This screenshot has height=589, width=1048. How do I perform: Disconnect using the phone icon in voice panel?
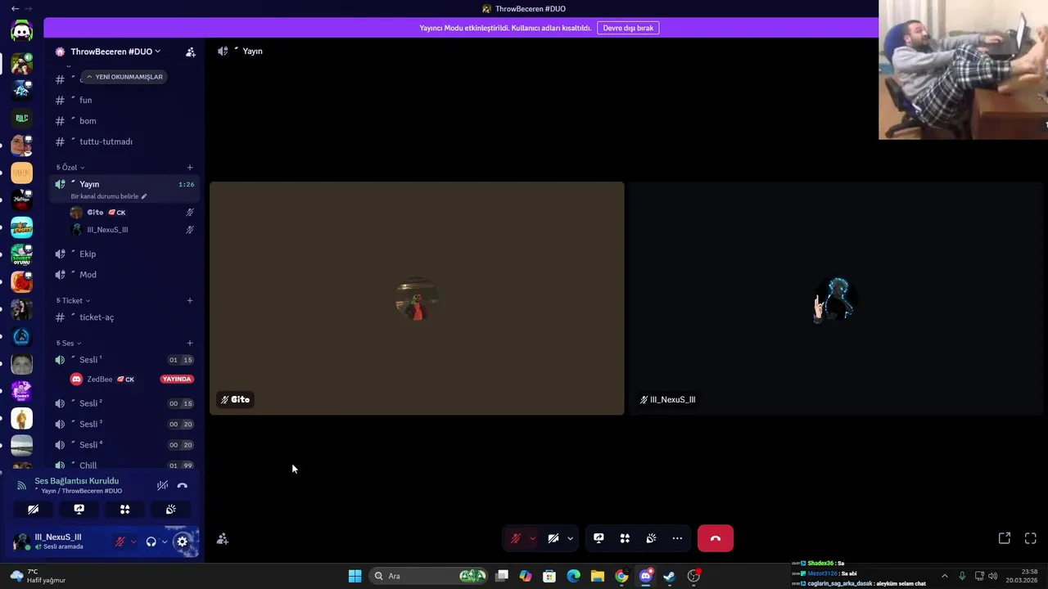pyautogui.click(x=183, y=485)
